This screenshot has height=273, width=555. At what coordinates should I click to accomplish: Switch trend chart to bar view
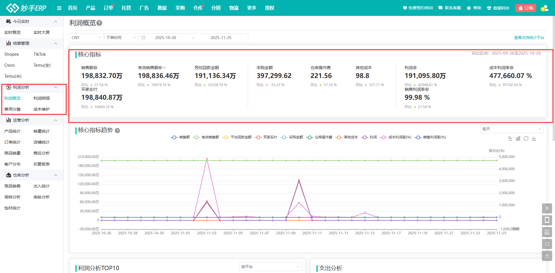(518, 138)
